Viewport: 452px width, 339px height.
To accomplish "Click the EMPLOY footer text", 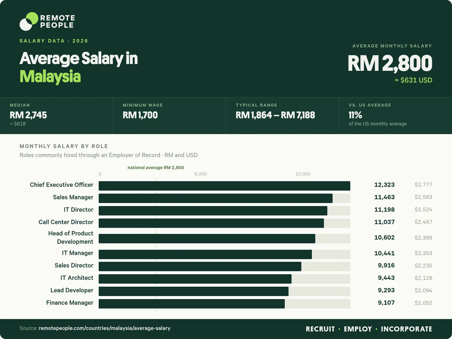I will tap(358, 329).
